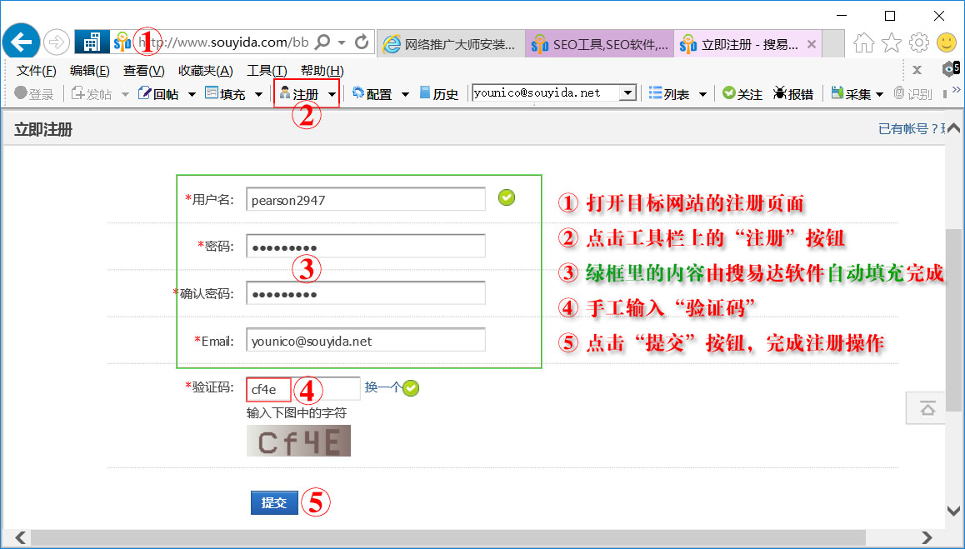Screen dimensions: 965x549
Task: Click the browser forward arrow
Action: pos(57,42)
